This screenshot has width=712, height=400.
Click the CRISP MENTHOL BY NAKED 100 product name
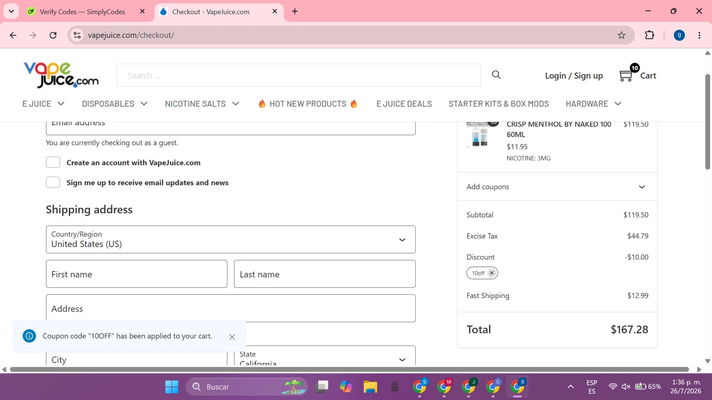559,129
